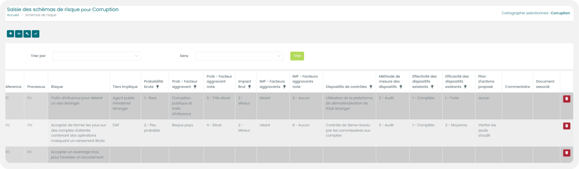The height and width of the screenshot is (169, 579).
Task: Click the lightbulb hint beside Probabilité brute
Action: click(x=157, y=87)
